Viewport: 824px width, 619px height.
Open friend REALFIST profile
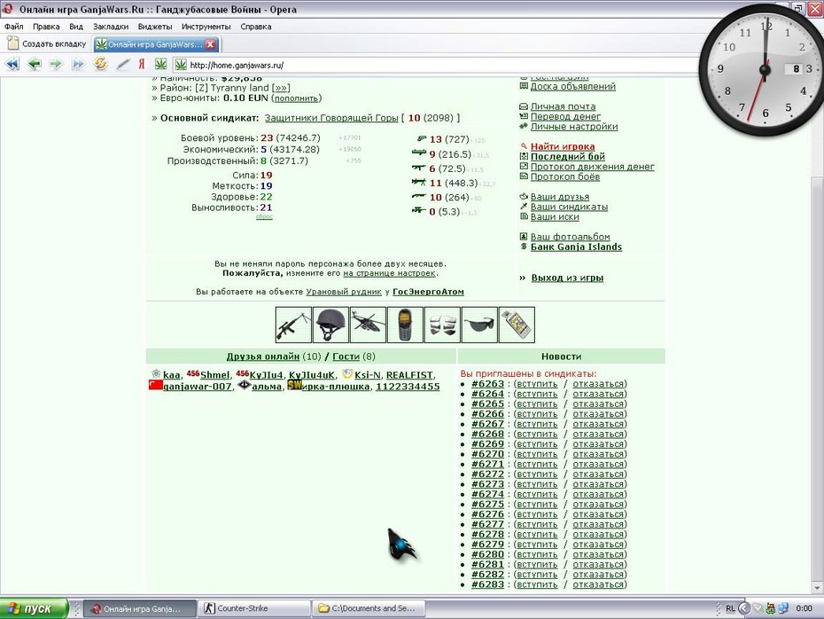click(x=409, y=374)
